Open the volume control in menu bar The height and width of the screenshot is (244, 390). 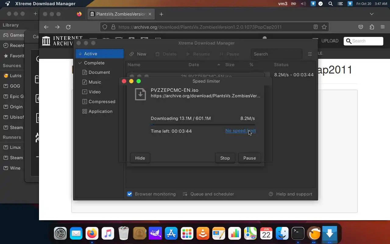click(303, 4)
